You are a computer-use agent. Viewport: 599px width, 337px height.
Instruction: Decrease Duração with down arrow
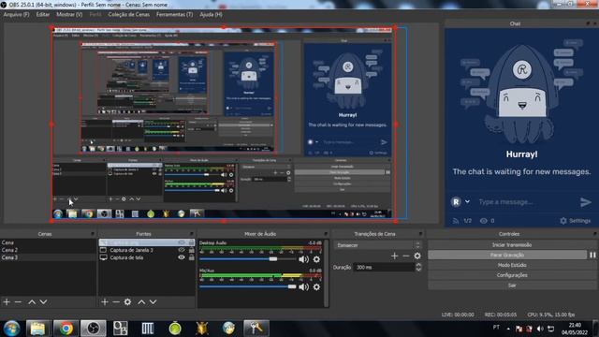point(418,270)
